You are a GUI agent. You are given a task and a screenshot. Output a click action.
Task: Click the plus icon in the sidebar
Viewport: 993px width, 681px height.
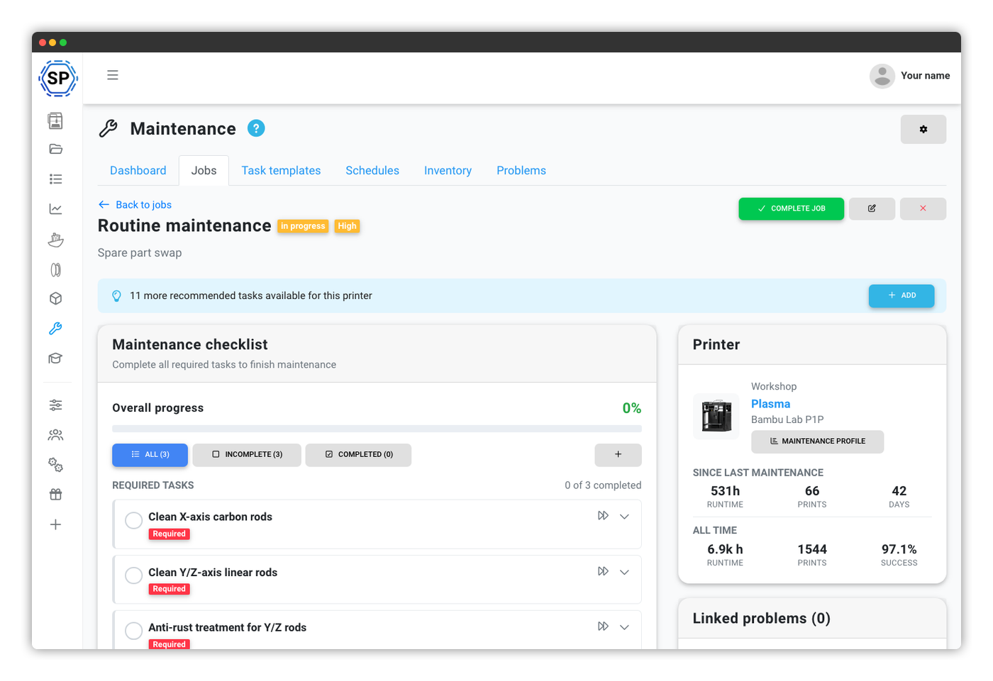coord(55,524)
